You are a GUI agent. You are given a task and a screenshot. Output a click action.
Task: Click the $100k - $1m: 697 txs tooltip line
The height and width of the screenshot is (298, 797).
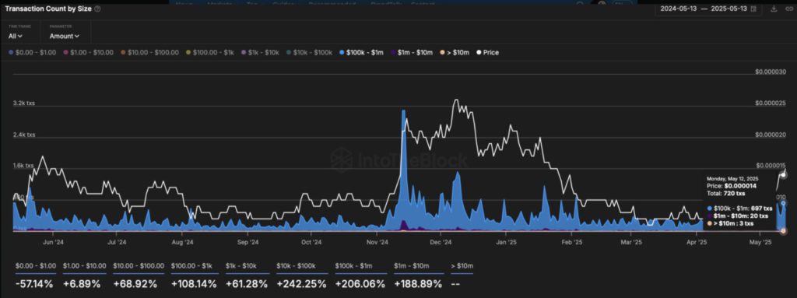pyautogui.click(x=739, y=209)
